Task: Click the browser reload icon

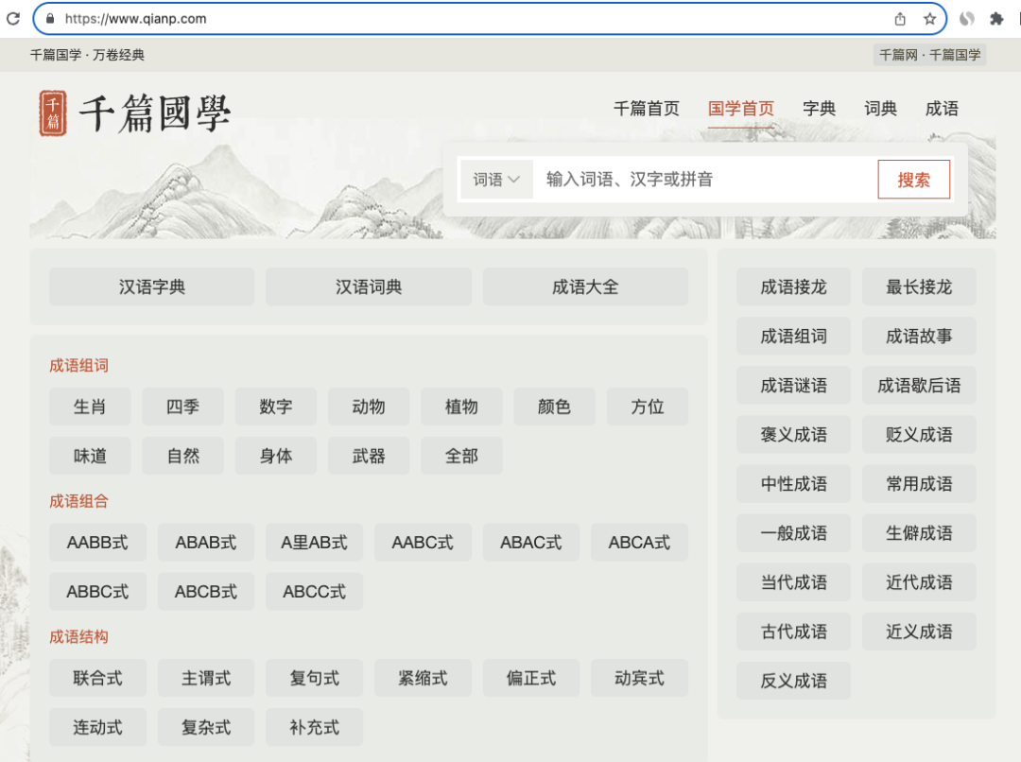Action: pos(13,19)
